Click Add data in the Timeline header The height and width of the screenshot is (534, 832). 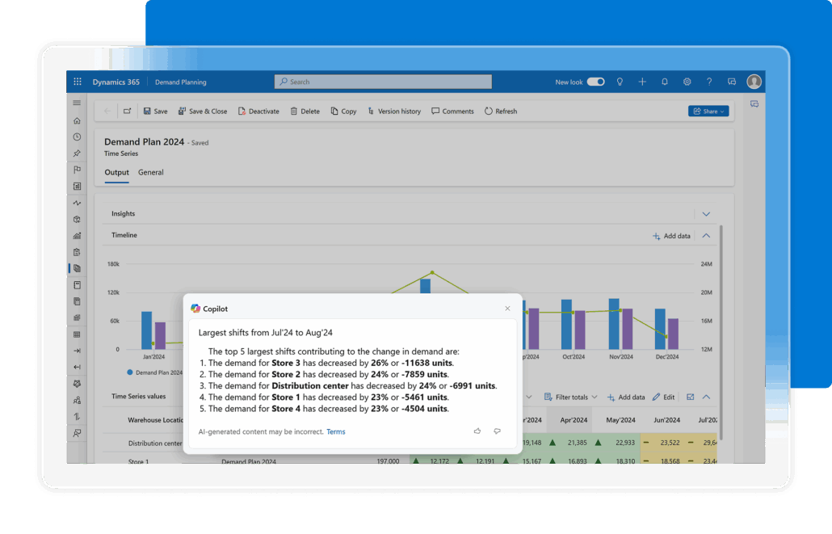pyautogui.click(x=671, y=236)
